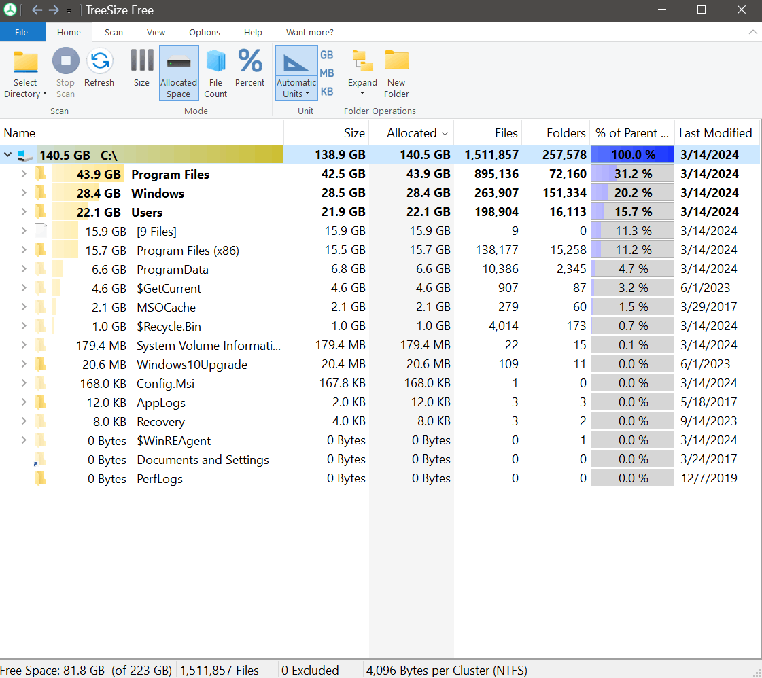Click the Expand folder icon
The image size is (762, 678).
[x=362, y=62]
